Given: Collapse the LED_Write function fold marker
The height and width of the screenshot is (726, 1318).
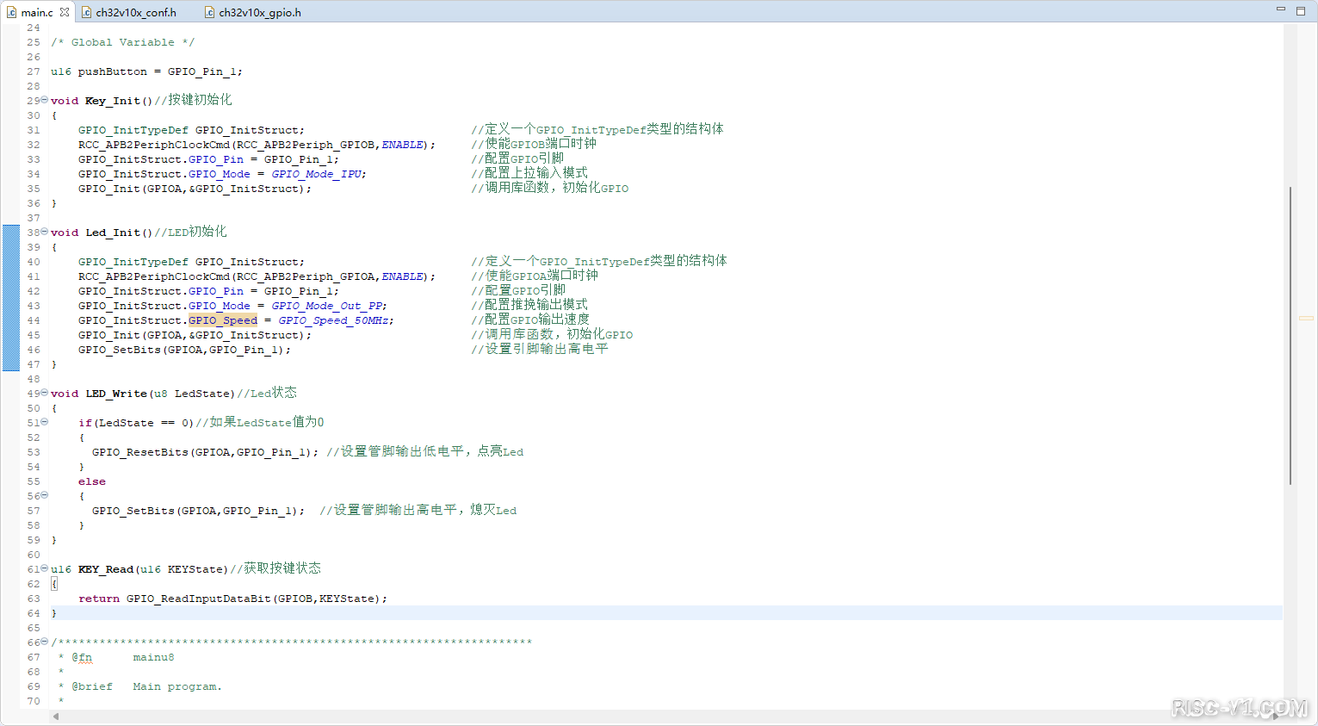Looking at the screenshot, I should coord(45,393).
